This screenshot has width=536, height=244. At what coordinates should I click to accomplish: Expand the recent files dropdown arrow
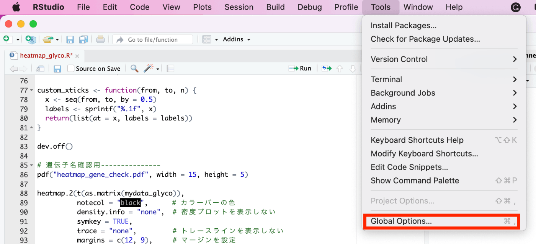tap(57, 39)
